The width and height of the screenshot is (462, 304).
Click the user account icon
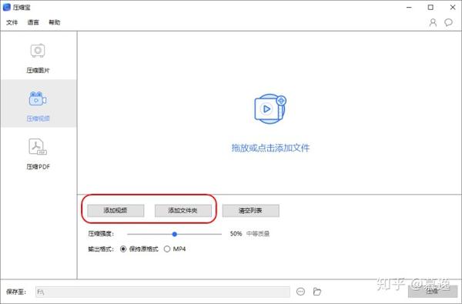[x=433, y=22]
